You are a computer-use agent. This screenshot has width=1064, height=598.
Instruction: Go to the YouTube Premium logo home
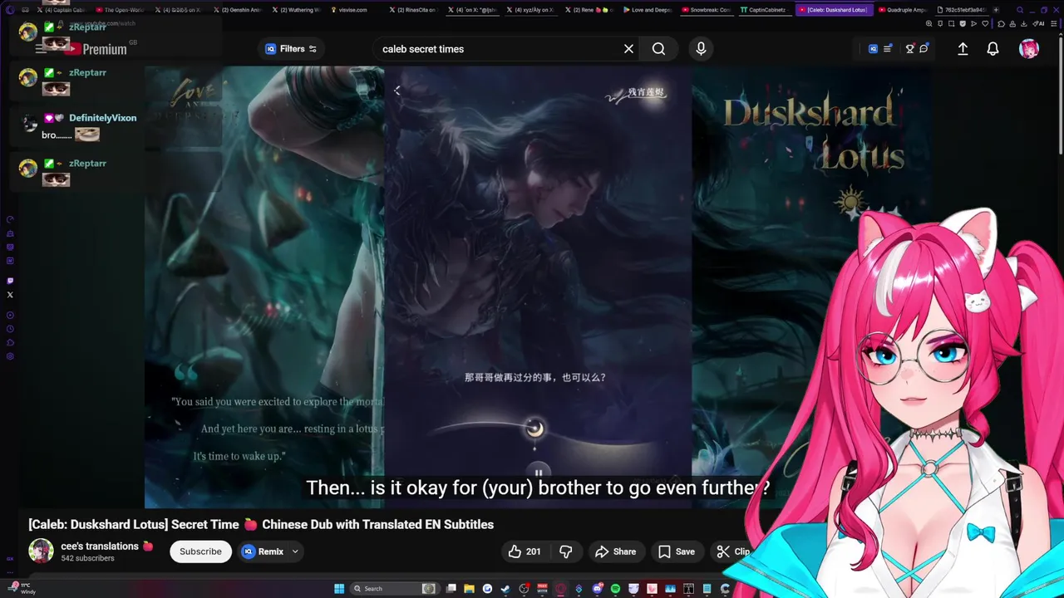pos(97,49)
